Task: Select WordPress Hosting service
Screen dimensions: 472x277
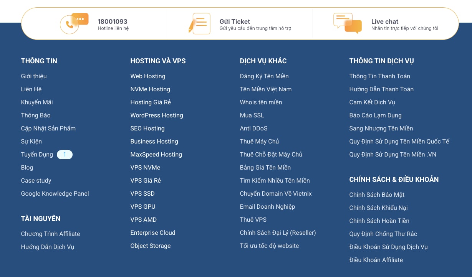Action: click(157, 115)
